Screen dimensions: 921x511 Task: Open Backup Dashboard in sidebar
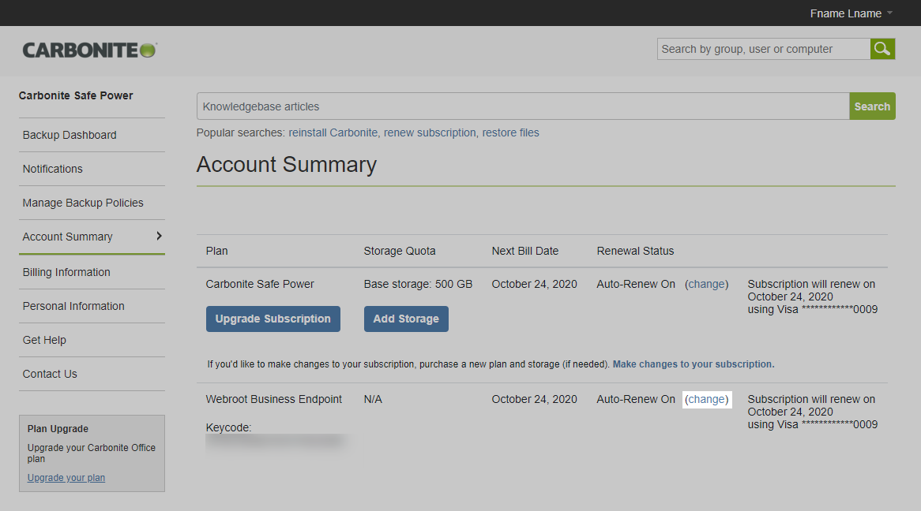[70, 135]
